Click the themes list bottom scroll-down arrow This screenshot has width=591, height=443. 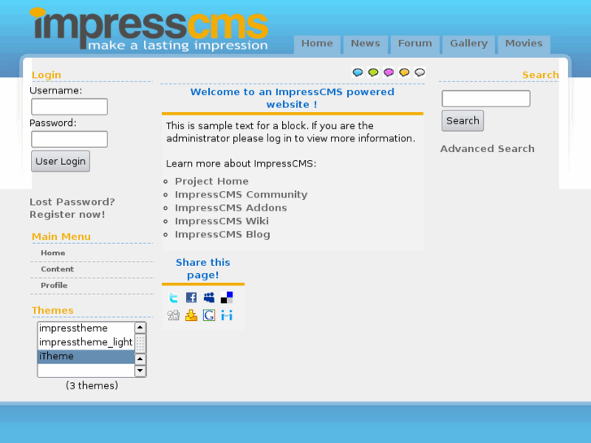pos(140,371)
